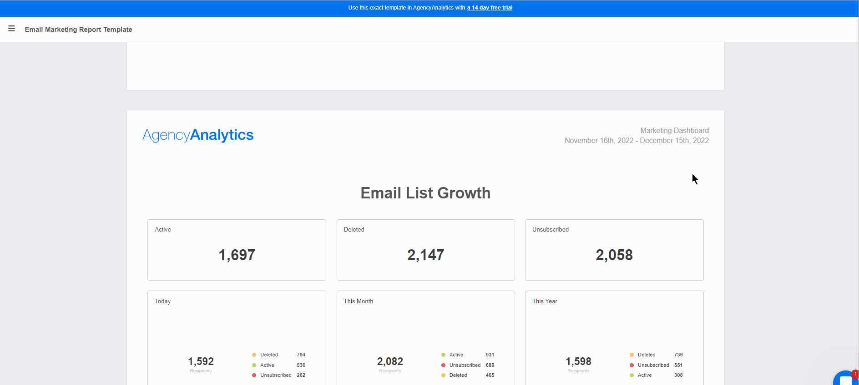Select the Unsubscribed 2,058 stat card

(614, 250)
